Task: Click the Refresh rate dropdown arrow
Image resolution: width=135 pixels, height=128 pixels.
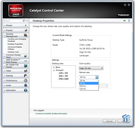Action: [x=97, y=77]
